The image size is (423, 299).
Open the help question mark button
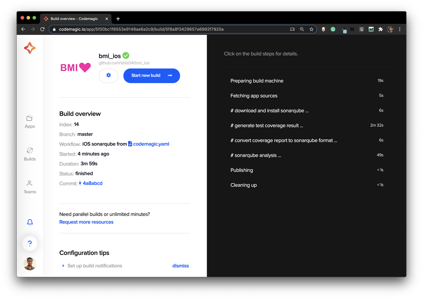tap(30, 243)
